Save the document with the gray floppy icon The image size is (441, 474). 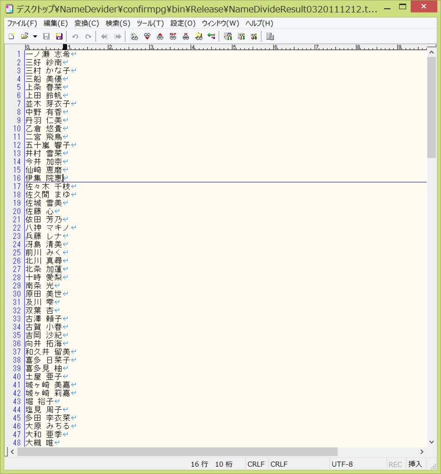click(x=46, y=37)
